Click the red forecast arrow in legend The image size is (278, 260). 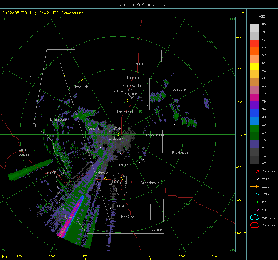255,171
